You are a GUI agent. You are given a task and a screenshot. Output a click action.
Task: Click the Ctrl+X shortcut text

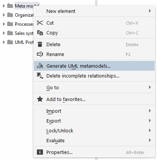[132, 23]
